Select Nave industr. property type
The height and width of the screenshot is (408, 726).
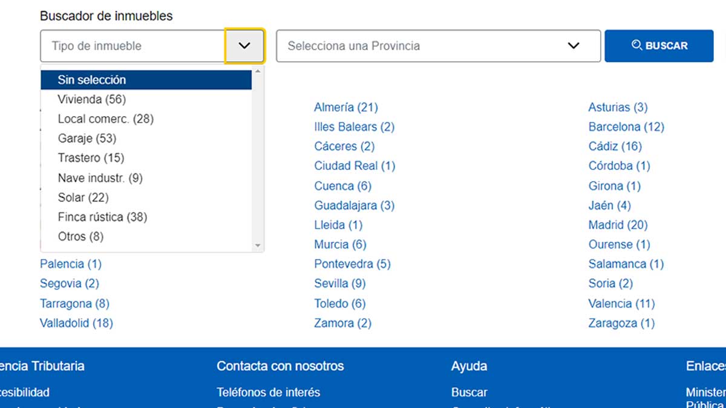tap(100, 178)
